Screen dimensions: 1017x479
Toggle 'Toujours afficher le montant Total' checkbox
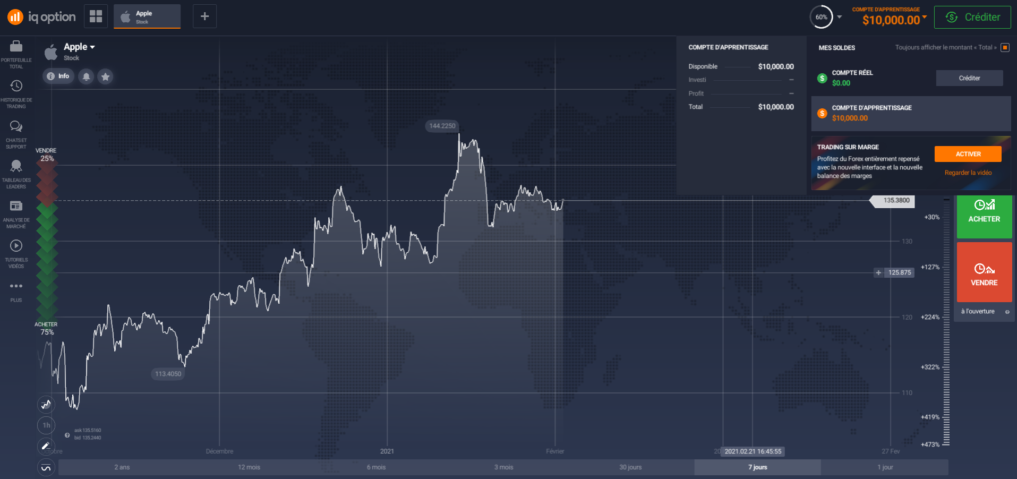pyautogui.click(x=1005, y=48)
